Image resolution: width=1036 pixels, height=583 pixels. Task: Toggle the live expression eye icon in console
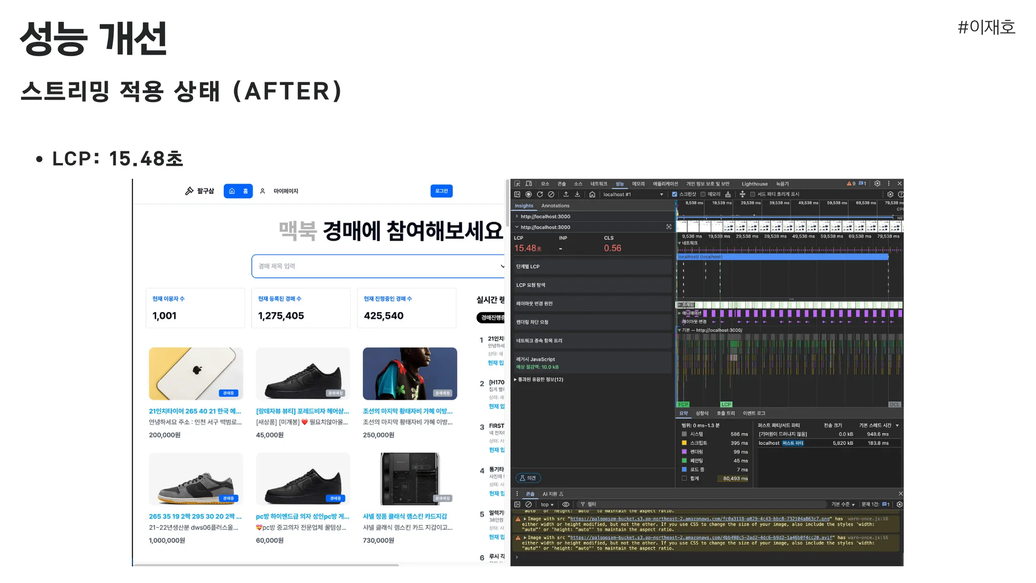[566, 505]
